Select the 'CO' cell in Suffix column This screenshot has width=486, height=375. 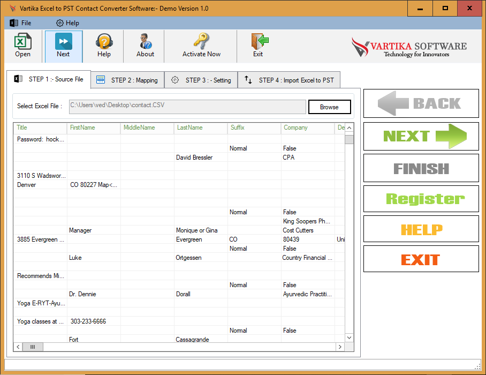click(x=254, y=239)
